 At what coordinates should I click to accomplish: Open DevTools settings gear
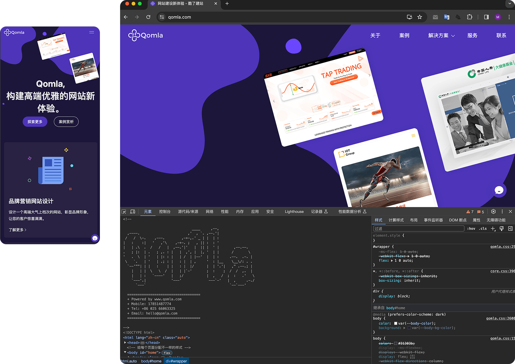494,211
